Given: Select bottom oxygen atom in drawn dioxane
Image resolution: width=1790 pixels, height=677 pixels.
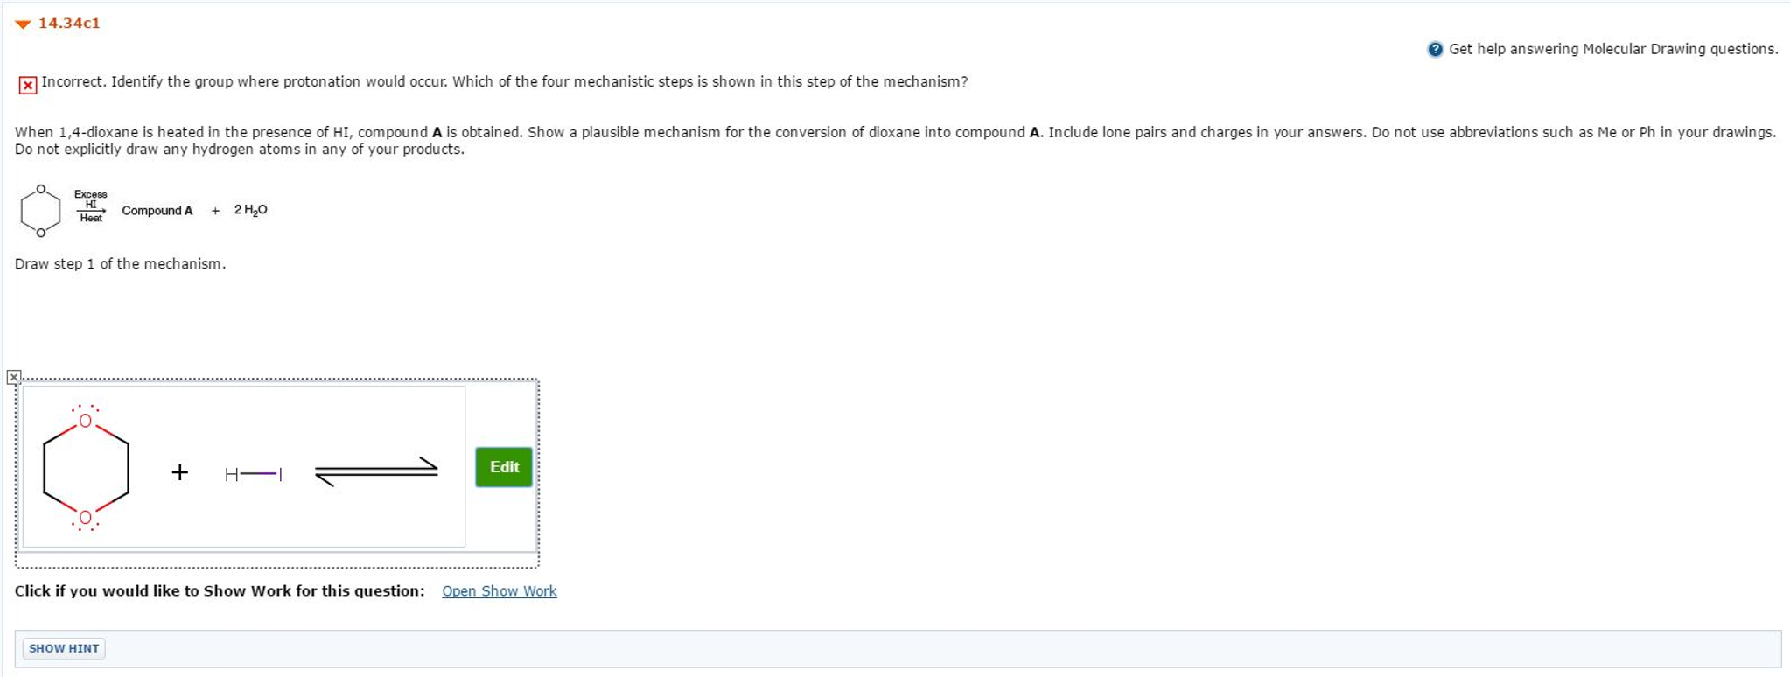Looking at the screenshot, I should (85, 517).
